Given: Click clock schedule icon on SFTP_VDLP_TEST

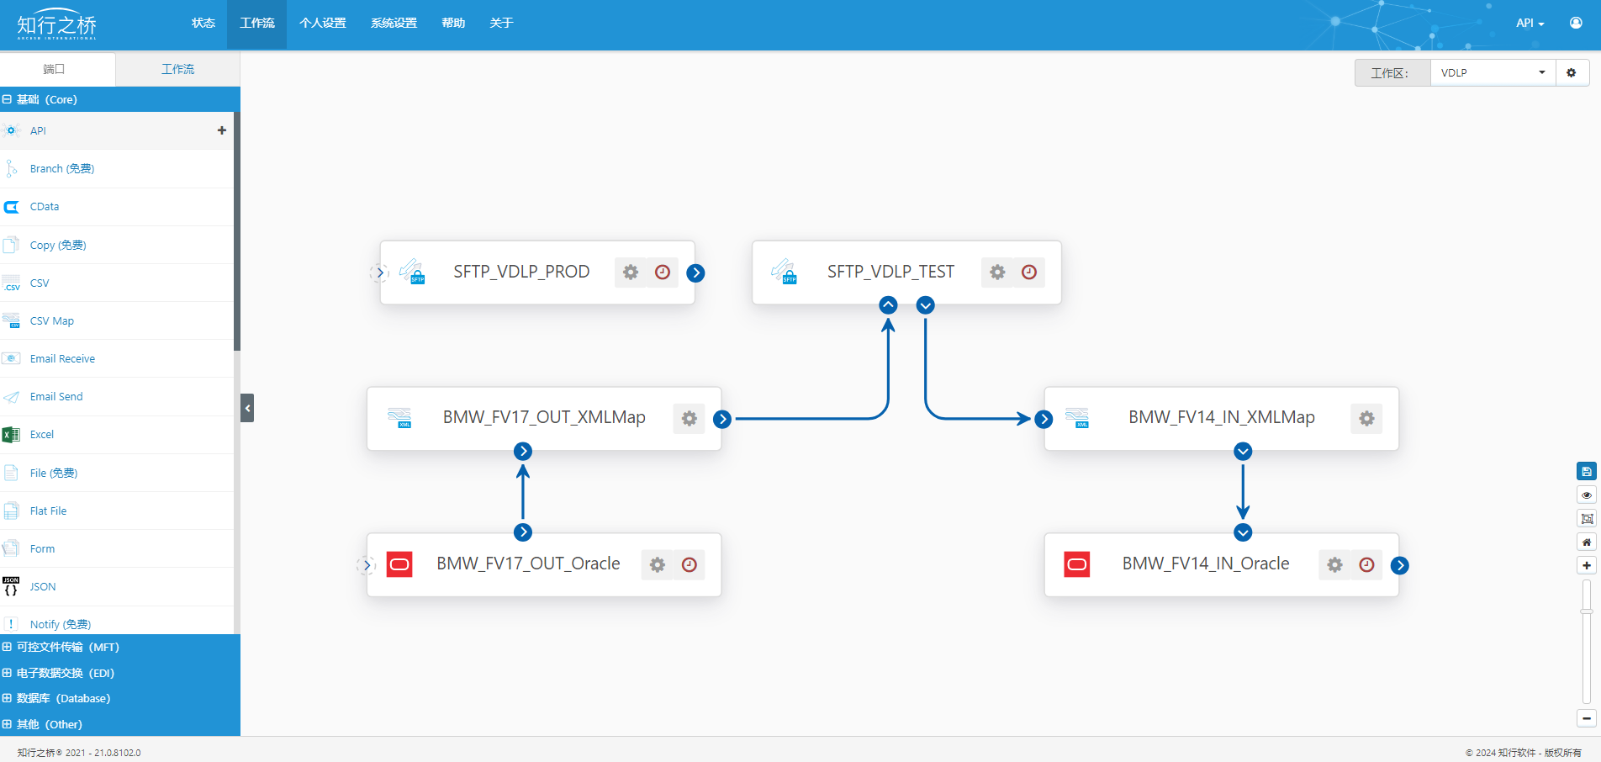Looking at the screenshot, I should 1029,273.
